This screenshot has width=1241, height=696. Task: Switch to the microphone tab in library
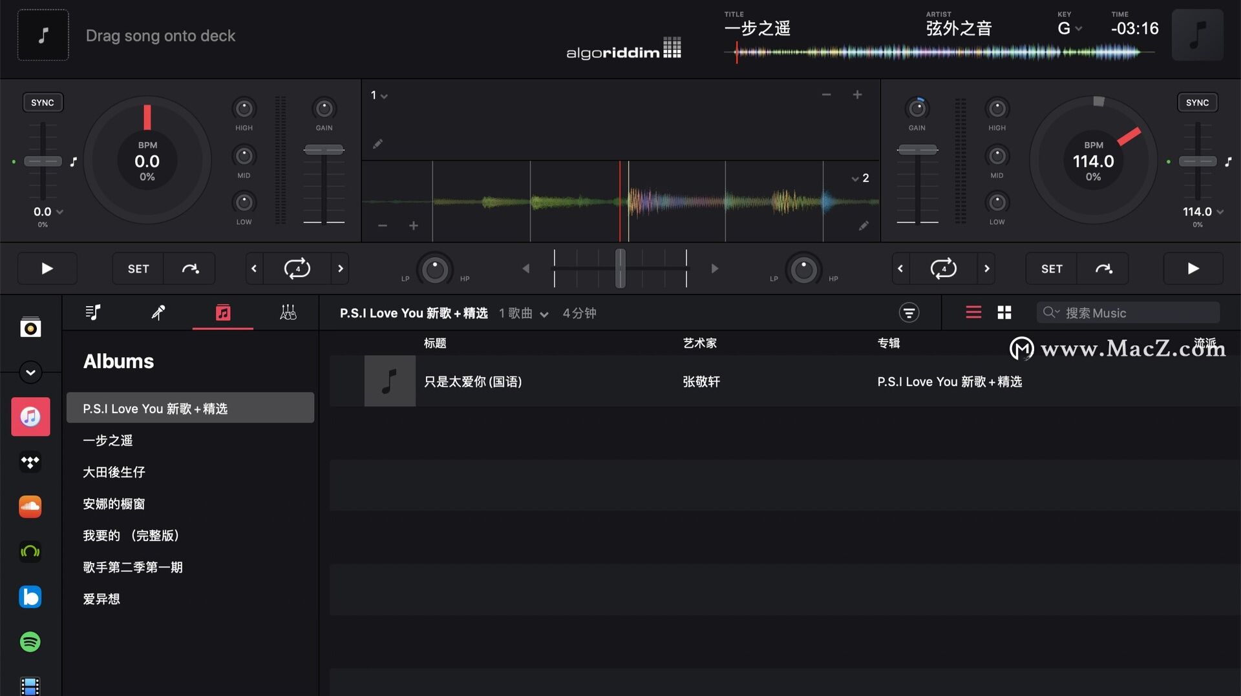pos(158,312)
